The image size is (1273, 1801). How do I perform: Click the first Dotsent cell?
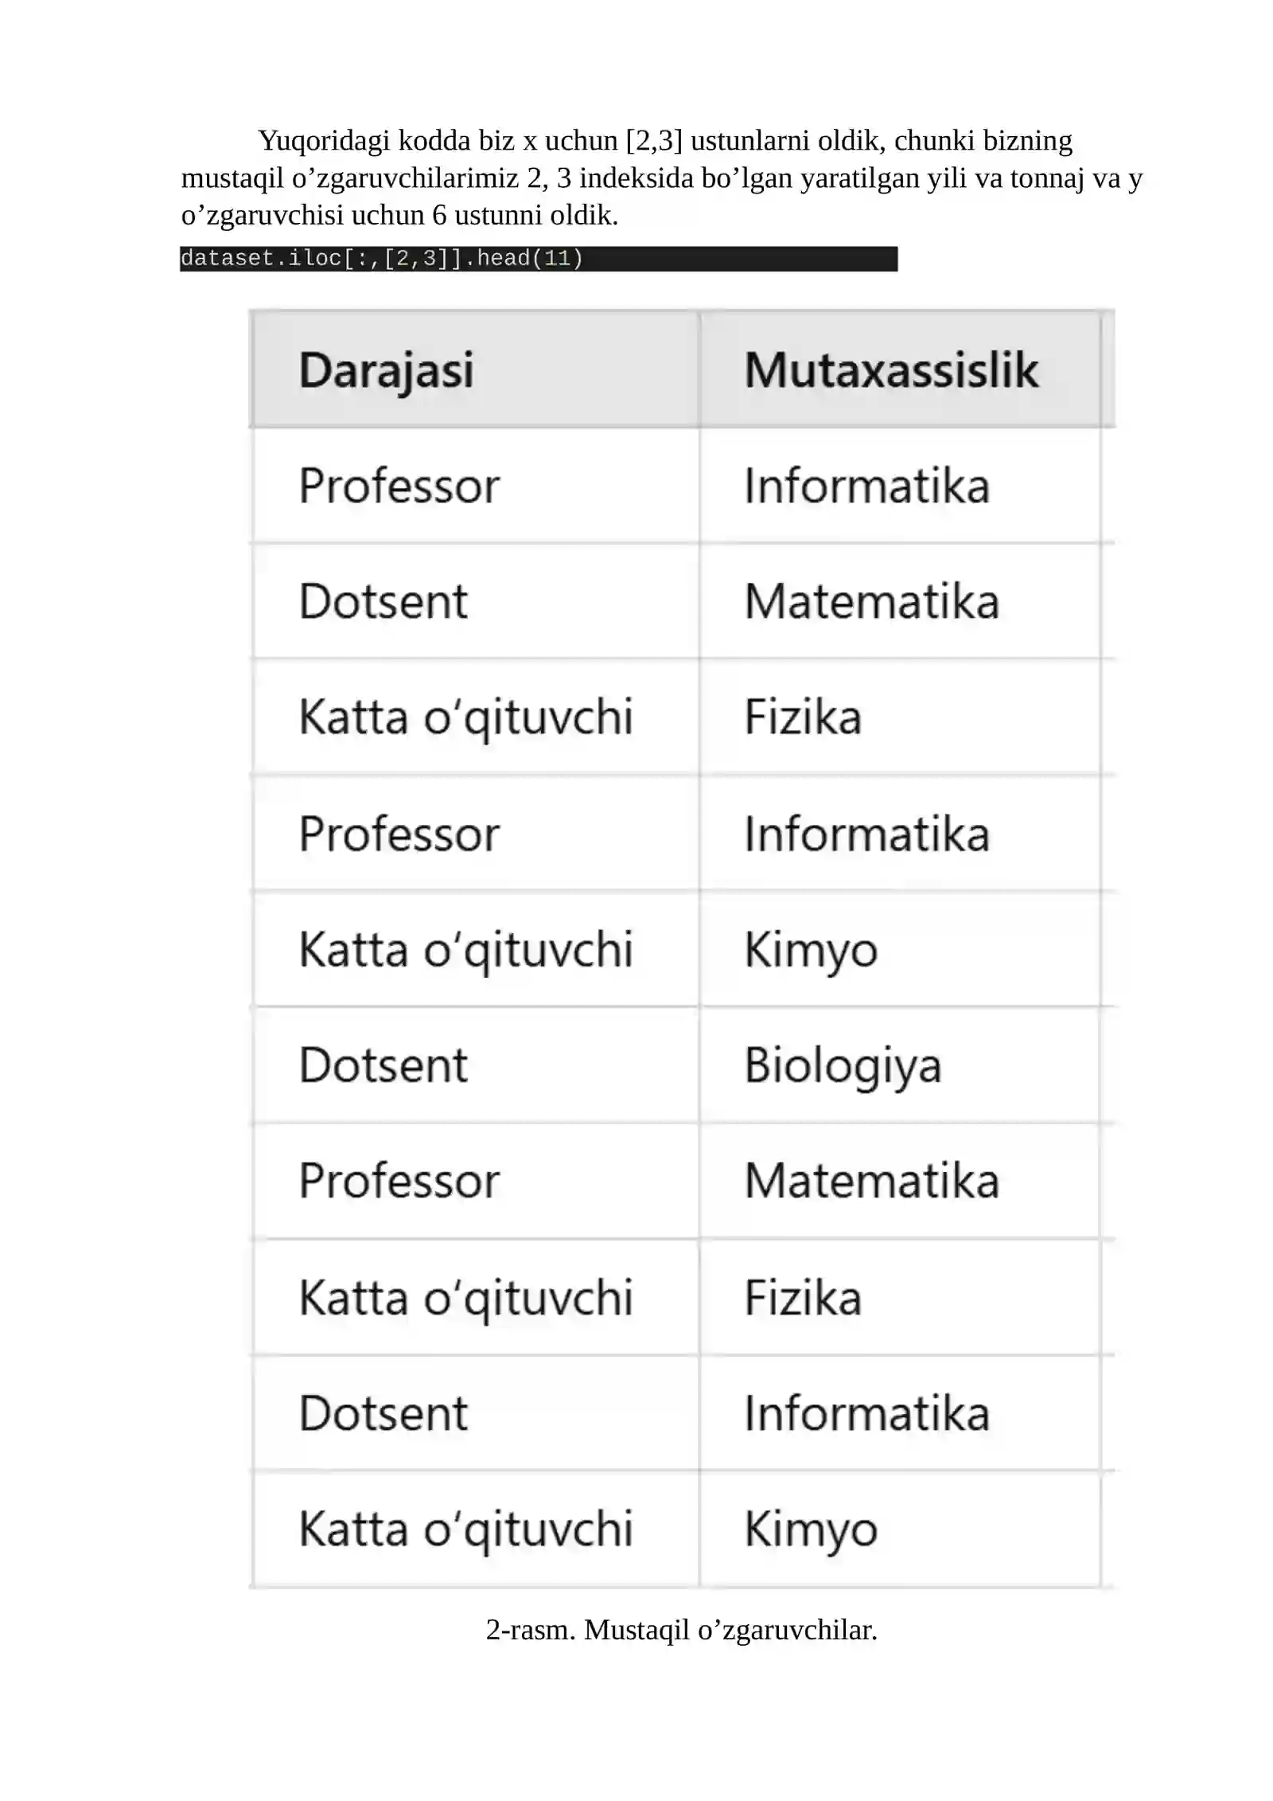[475, 601]
